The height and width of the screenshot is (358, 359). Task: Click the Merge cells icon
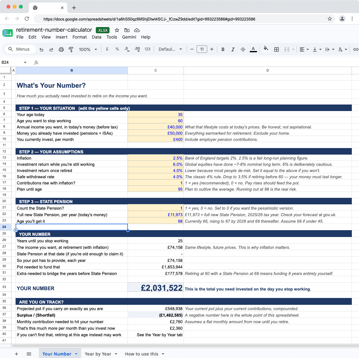tap(287, 49)
